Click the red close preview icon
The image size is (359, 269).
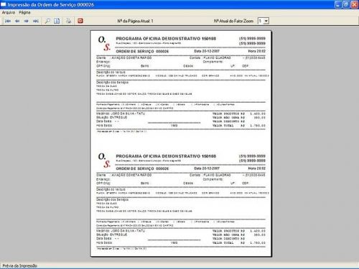point(80,21)
